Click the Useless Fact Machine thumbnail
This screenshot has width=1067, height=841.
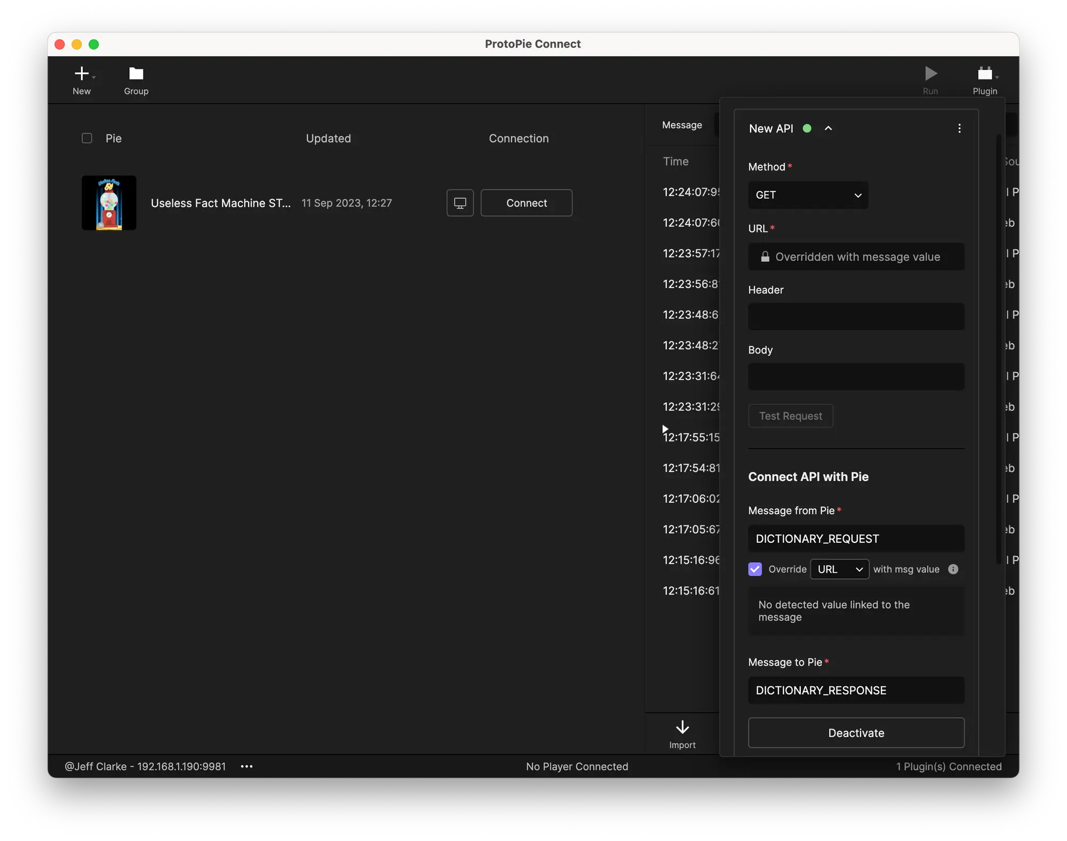pyautogui.click(x=109, y=203)
